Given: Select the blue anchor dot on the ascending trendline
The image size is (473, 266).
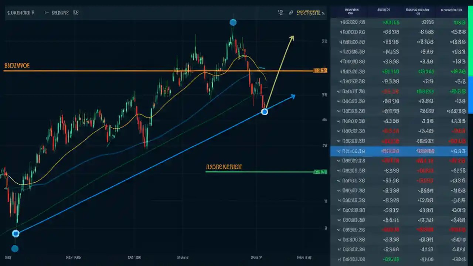Looking at the screenshot, I should [265, 112].
